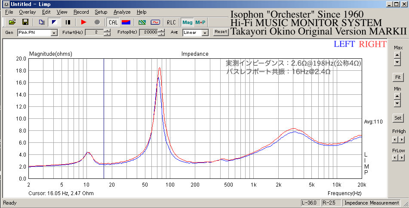The width and height of the screenshot is (409, 208).
Task: Click the 'Avg:110' label
Action: point(373,122)
